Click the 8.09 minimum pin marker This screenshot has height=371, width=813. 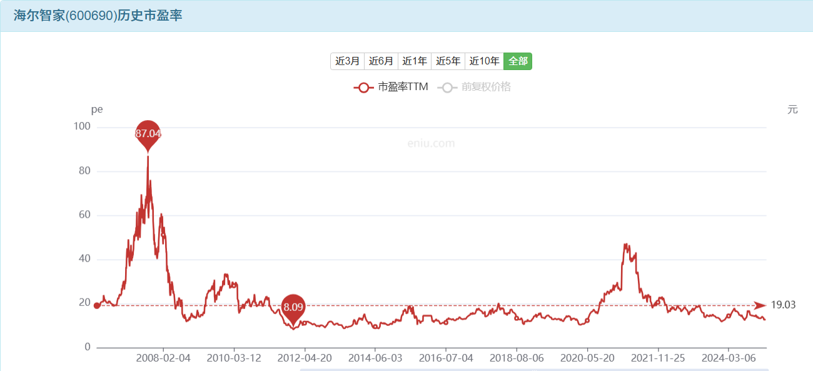point(293,307)
